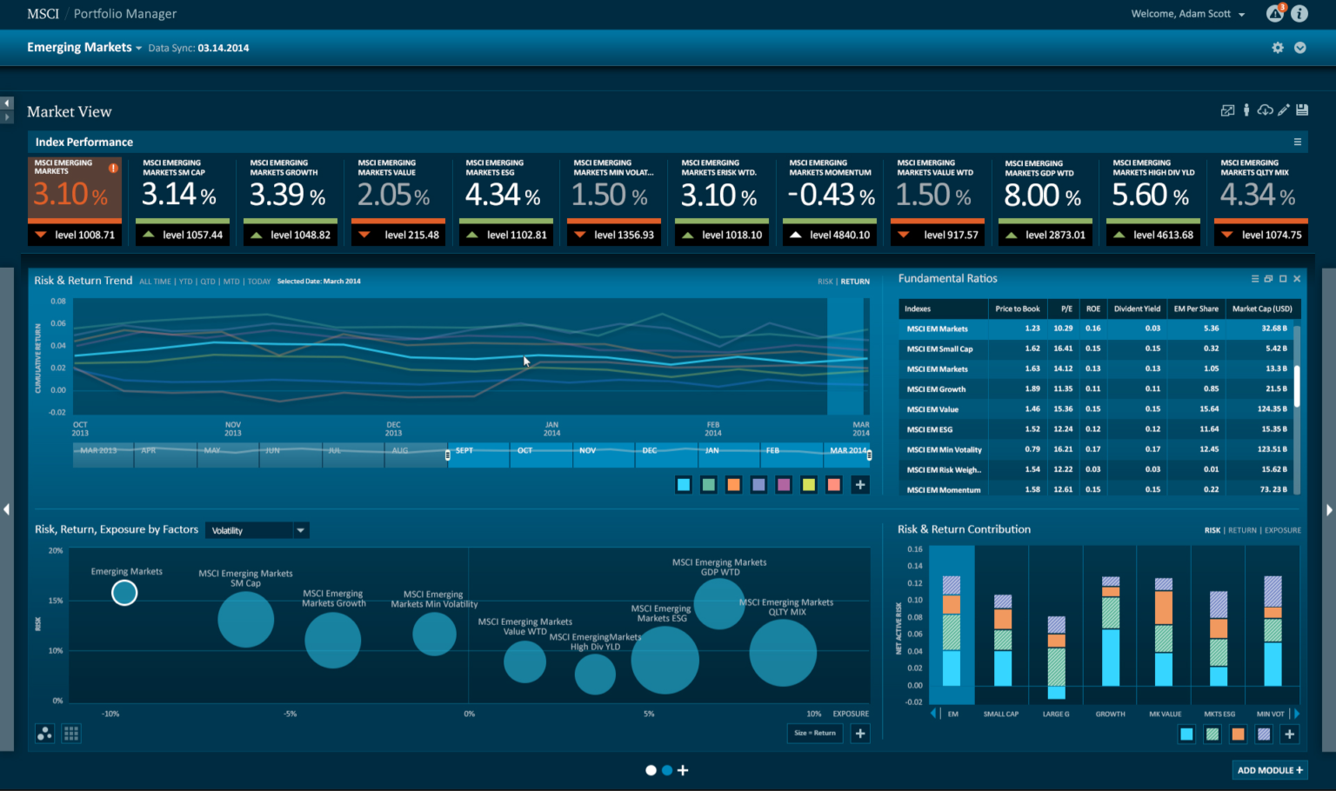Select TODAY range tab
The width and height of the screenshot is (1336, 791).
click(259, 282)
